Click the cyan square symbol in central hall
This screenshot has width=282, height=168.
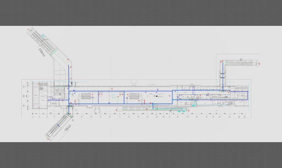pos(114,96)
